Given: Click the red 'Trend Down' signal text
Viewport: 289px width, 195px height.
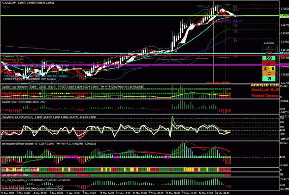Looking at the screenshot, I should click(x=264, y=96).
